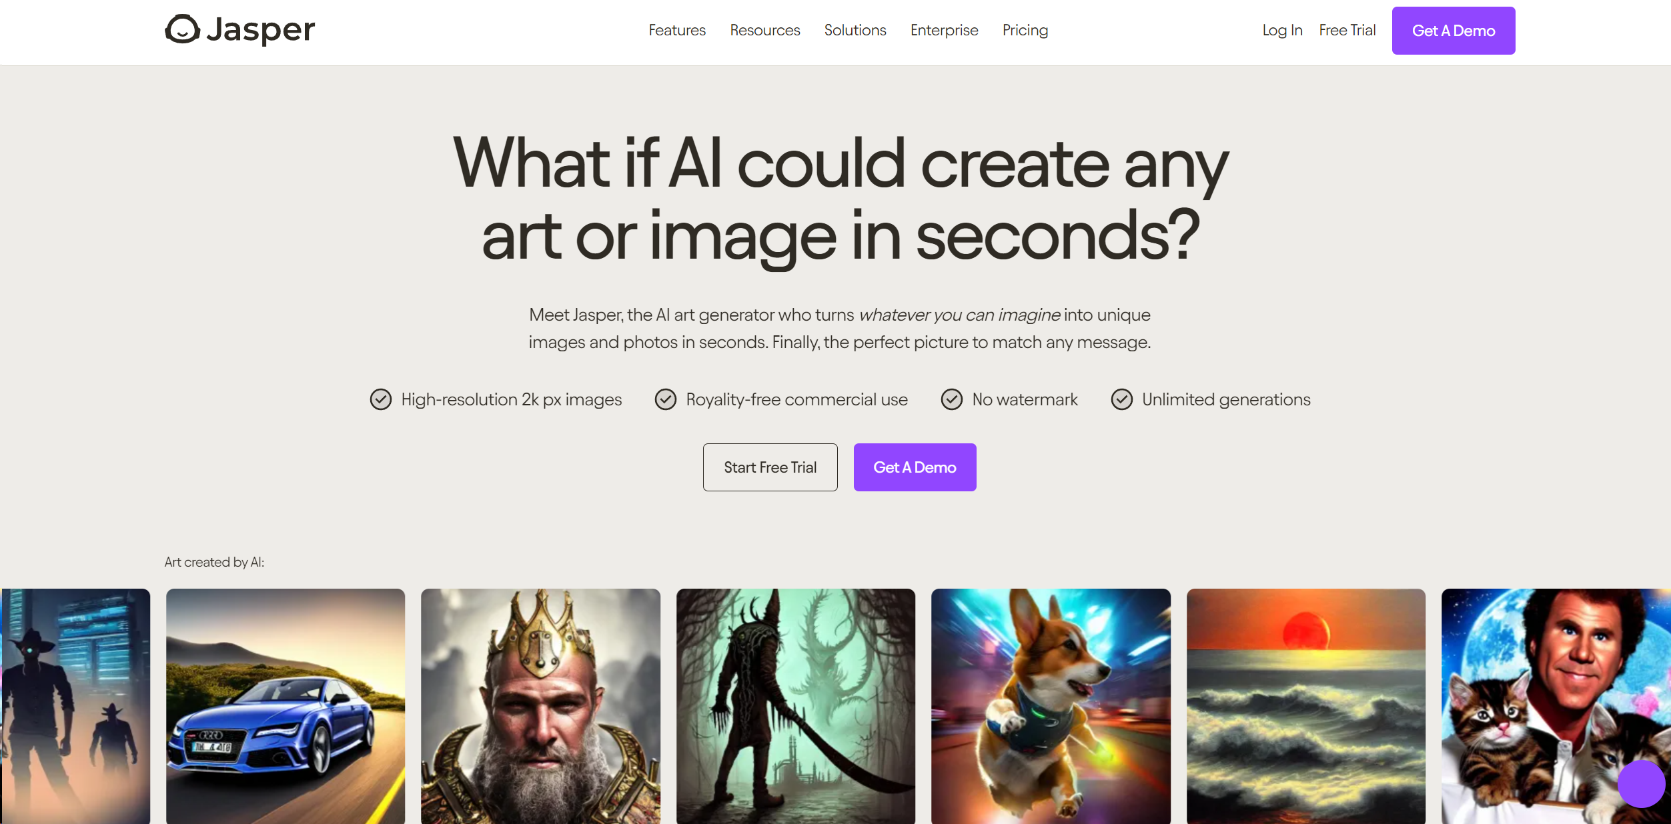This screenshot has height=824, width=1671.
Task: View the blue Audi car artwork
Action: (x=286, y=707)
